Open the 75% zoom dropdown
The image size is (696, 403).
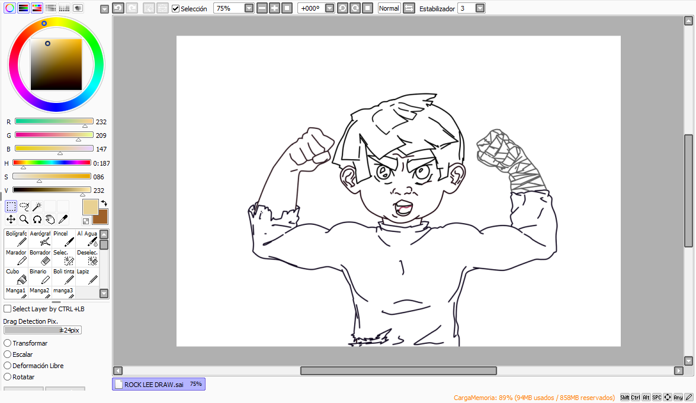249,8
